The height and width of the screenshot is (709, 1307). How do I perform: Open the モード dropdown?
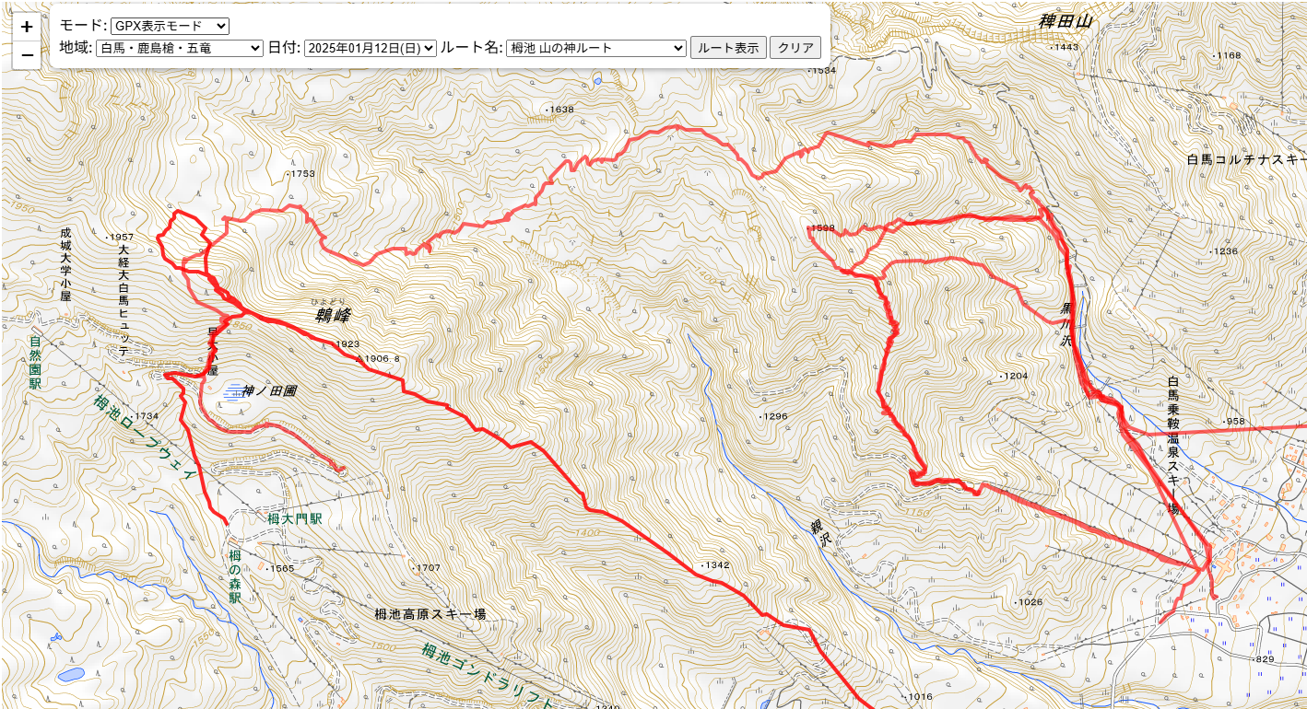170,26
